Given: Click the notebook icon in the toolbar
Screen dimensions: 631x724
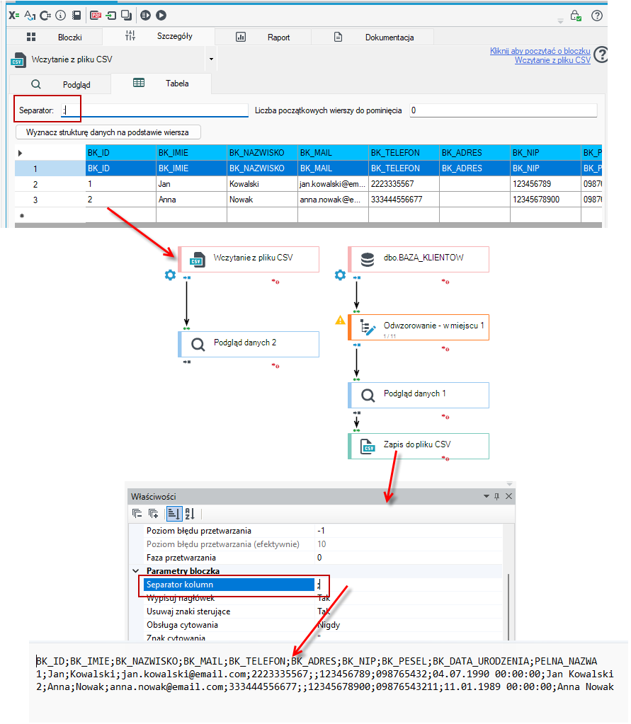Looking at the screenshot, I should click(x=76, y=16).
